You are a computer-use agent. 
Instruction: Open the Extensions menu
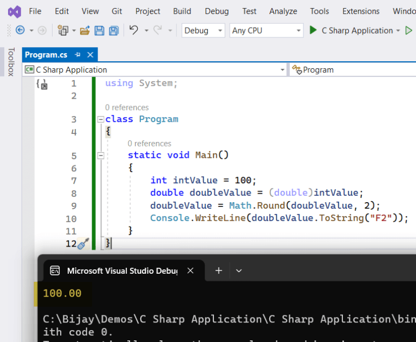tap(361, 11)
